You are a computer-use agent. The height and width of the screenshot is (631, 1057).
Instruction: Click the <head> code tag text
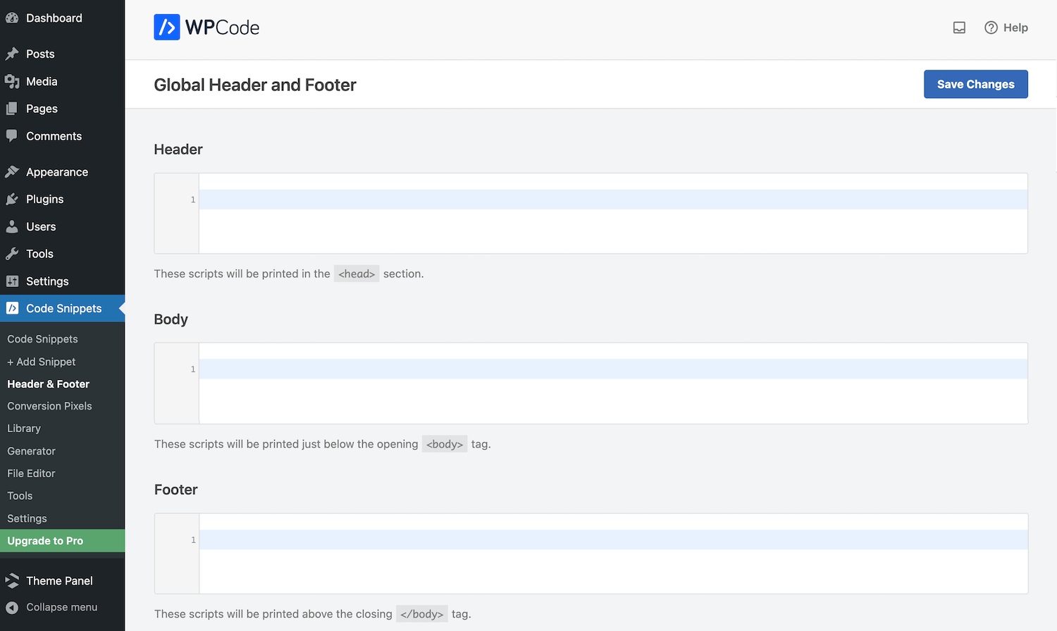357,274
